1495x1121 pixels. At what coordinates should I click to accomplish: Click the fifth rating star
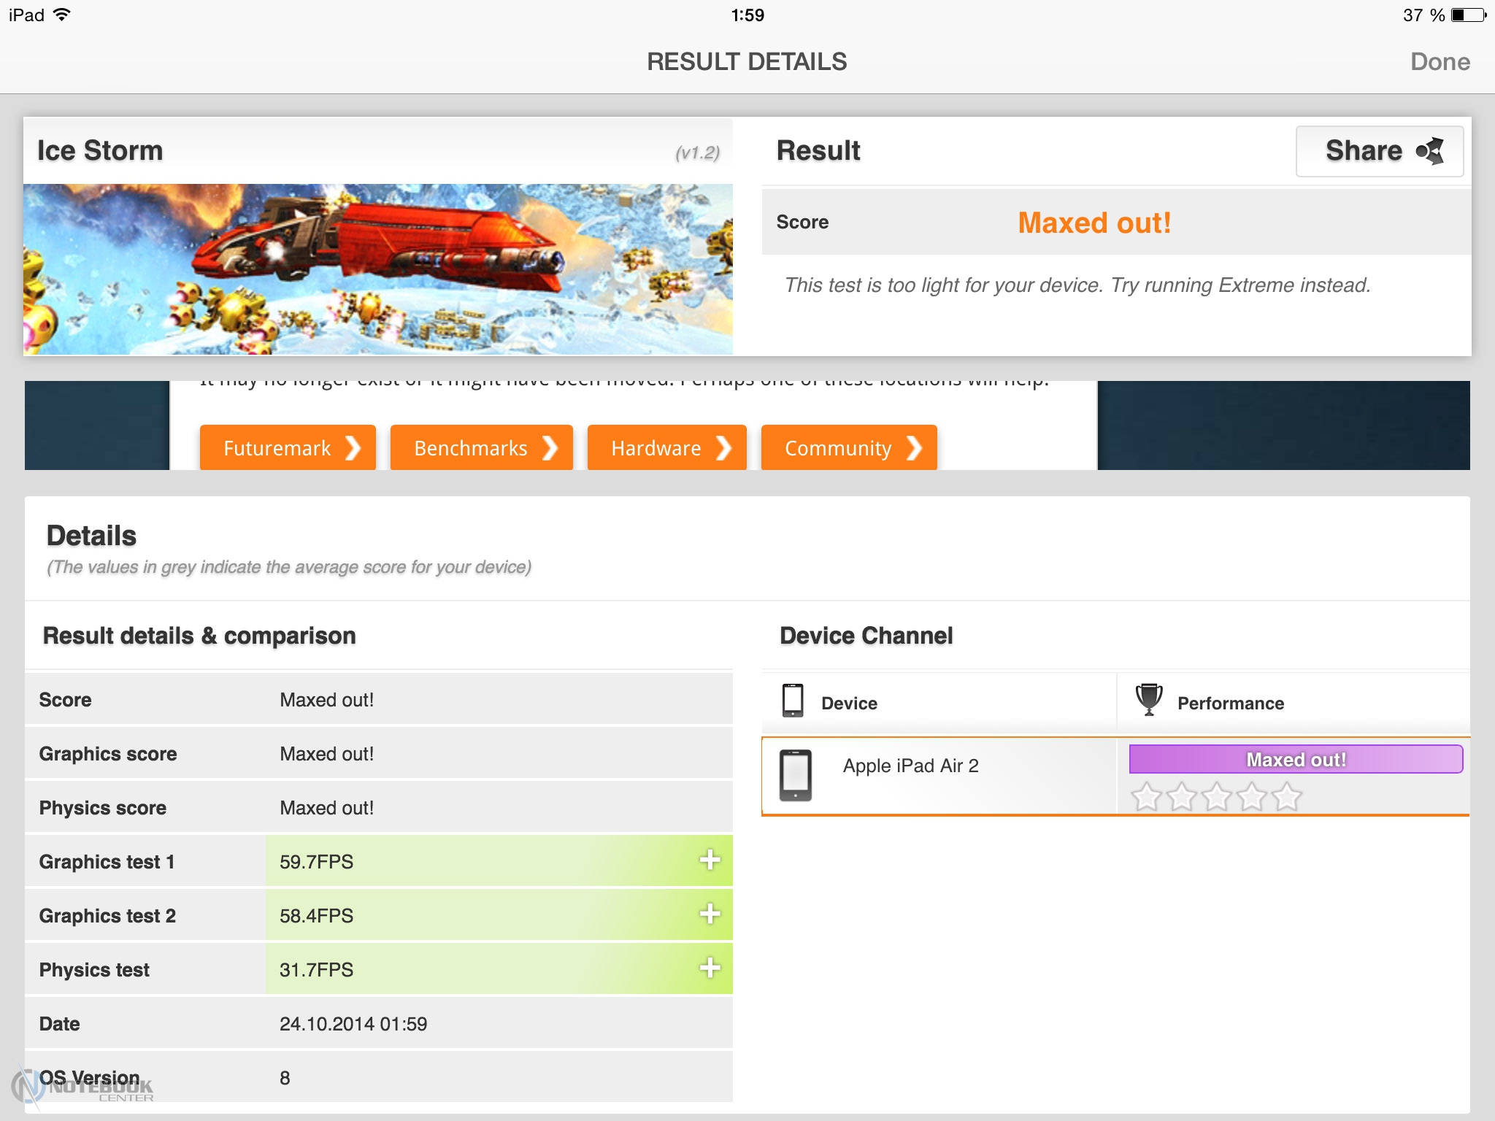1287,796
